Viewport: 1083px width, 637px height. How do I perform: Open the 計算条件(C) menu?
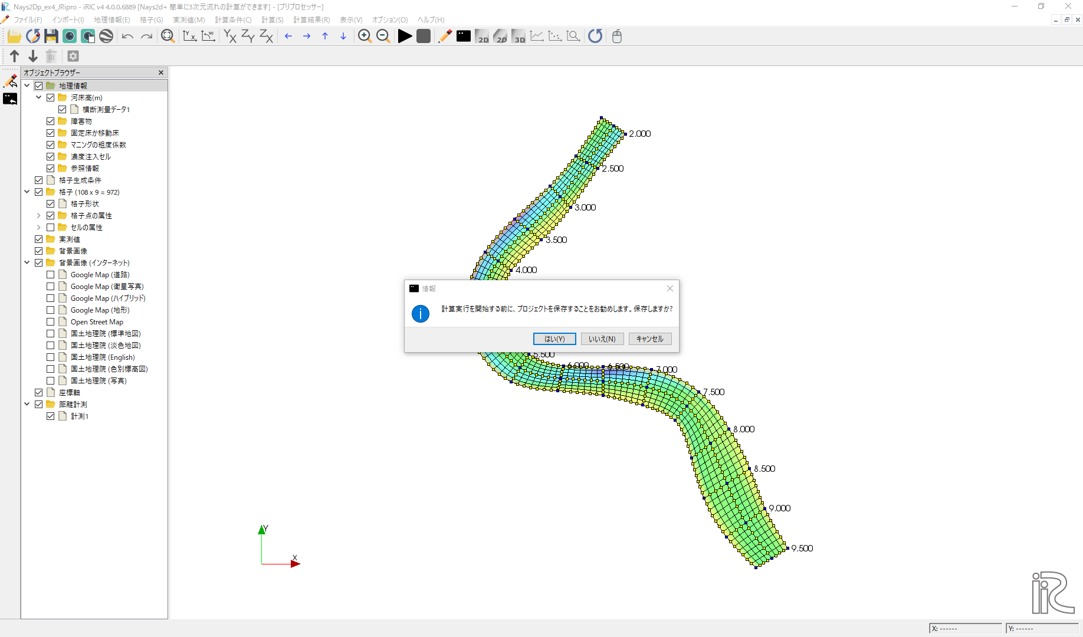(233, 20)
